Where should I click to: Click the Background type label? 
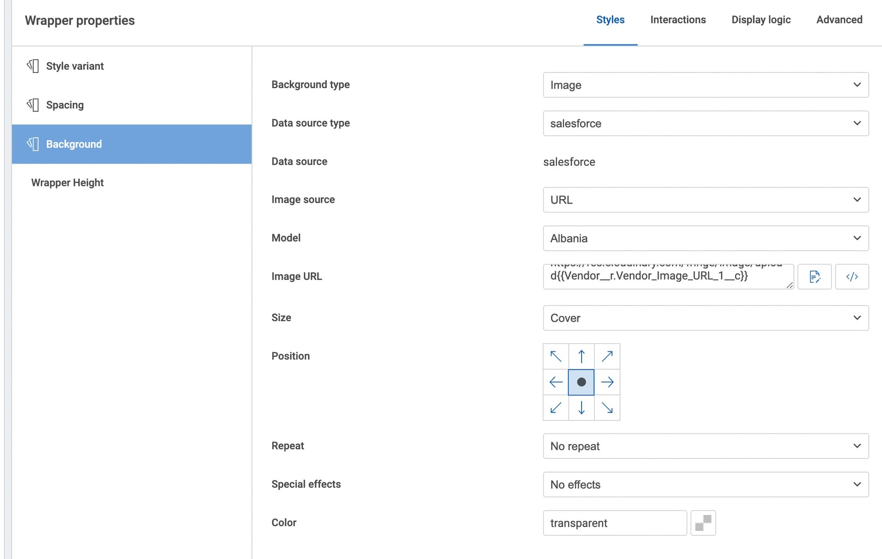tap(311, 85)
